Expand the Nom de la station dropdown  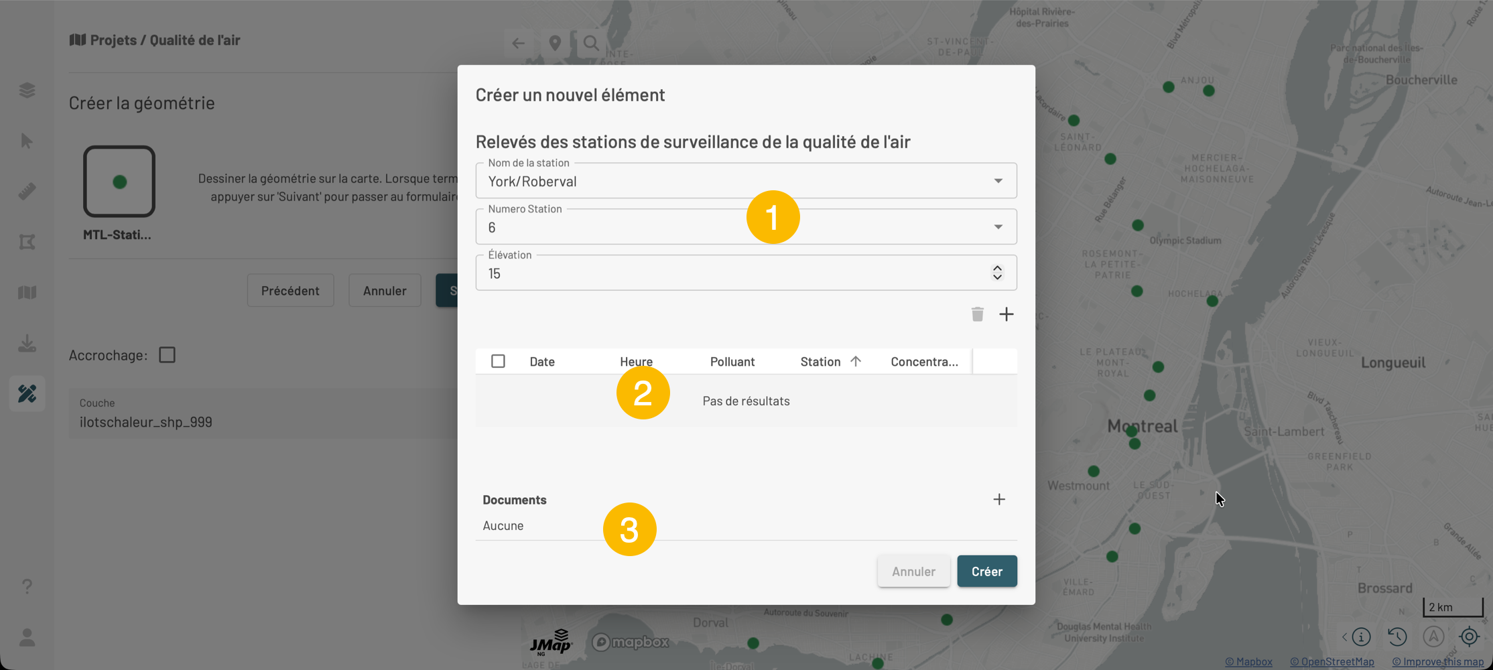(998, 181)
